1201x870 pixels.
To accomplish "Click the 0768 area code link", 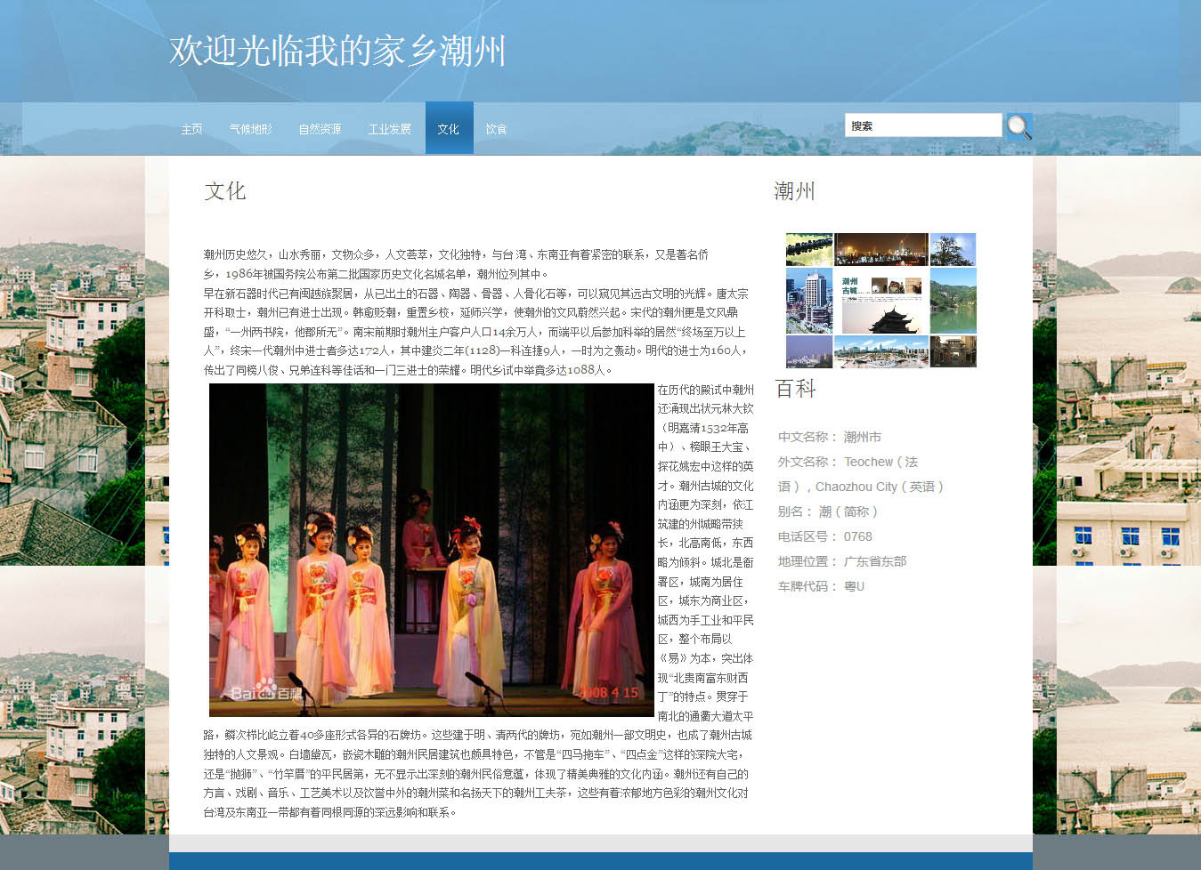I will (857, 536).
